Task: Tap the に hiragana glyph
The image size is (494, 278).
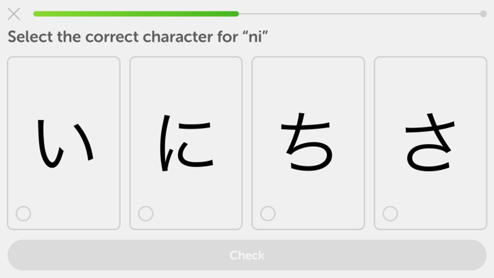Action: tap(186, 143)
